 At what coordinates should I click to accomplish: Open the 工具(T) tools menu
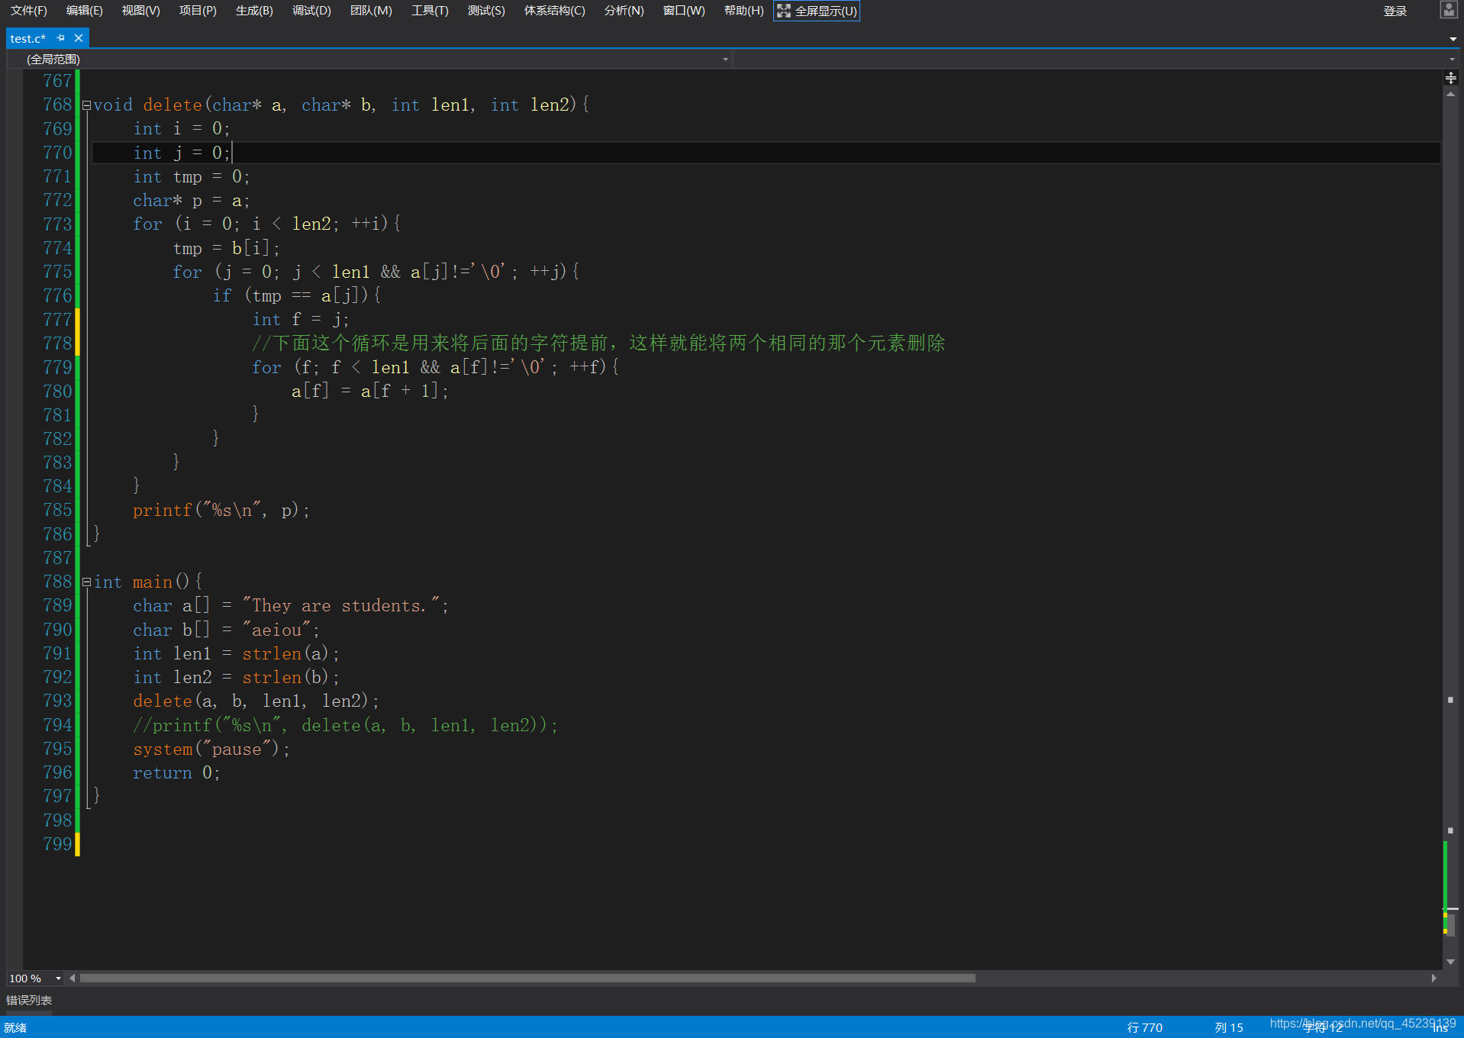430,11
